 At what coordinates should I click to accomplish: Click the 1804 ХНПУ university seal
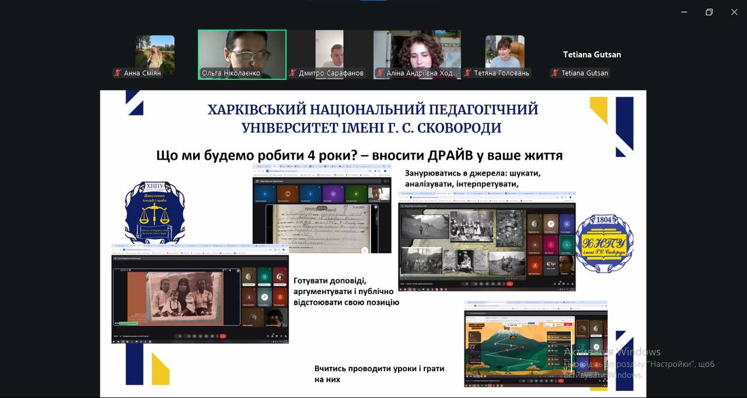604,243
